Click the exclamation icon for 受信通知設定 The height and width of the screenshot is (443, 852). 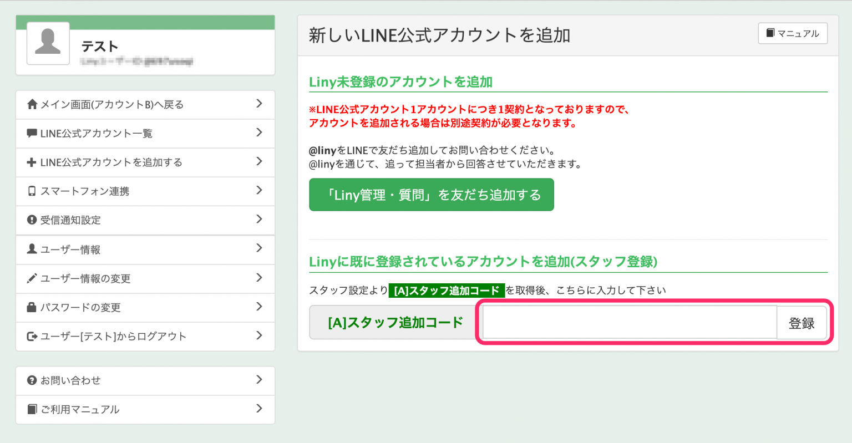point(32,220)
